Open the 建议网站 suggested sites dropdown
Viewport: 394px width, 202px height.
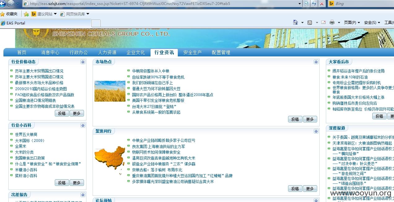(44, 14)
